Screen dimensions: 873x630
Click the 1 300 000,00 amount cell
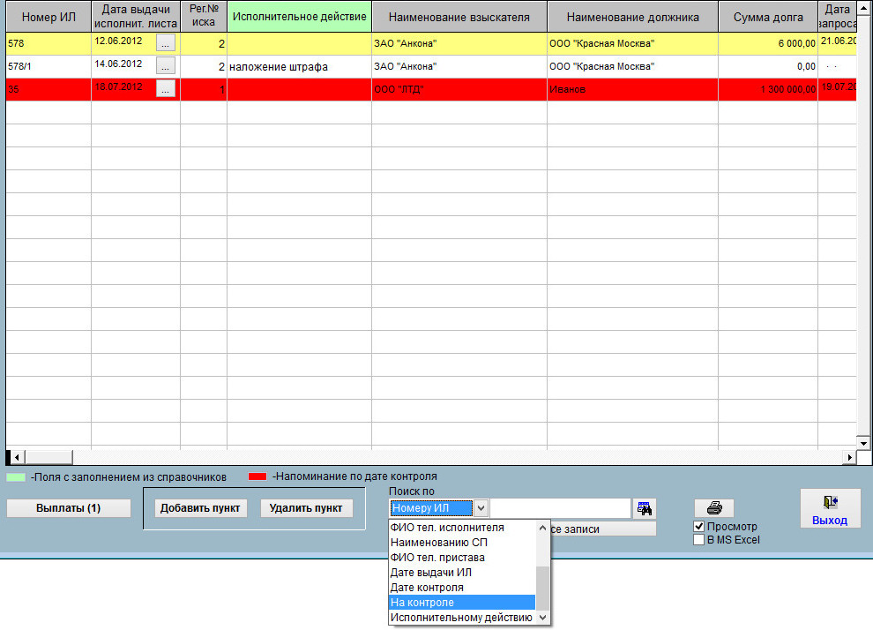tap(768, 89)
